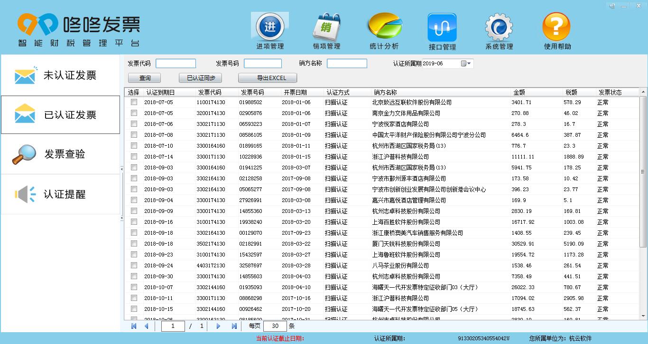648x344 pixels.
Task: Select cell 上海鲁班软件股份有限公司
Action: point(406,255)
